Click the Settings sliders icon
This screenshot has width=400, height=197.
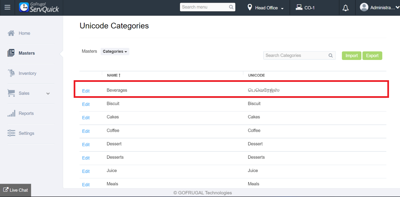[x=11, y=133]
